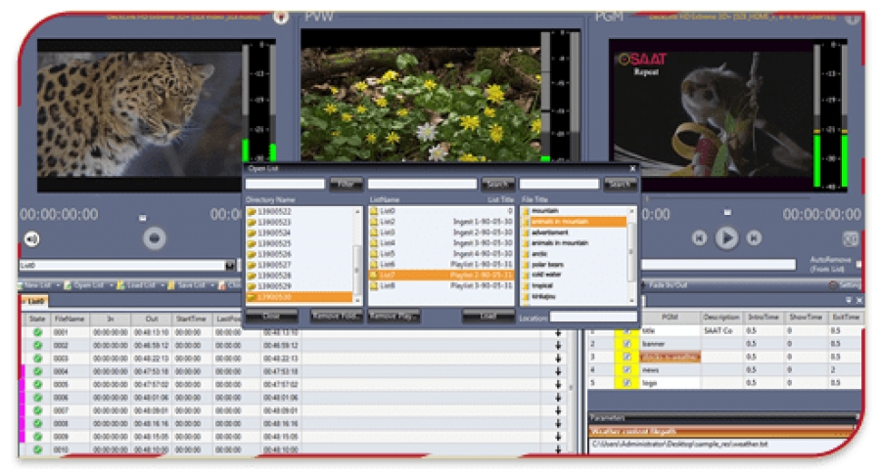Open the List0 dropdown arrow
This screenshot has height=469, width=881.
[231, 265]
